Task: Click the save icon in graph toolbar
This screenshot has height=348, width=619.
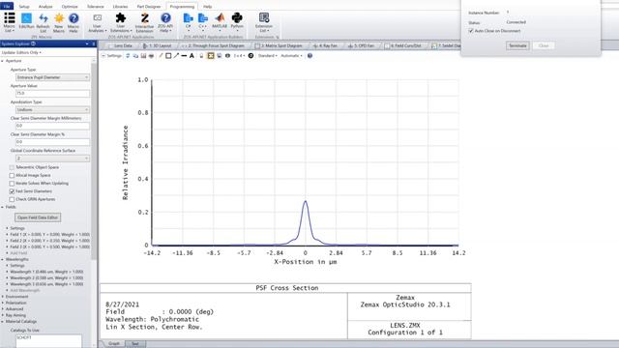Action: pos(143,56)
